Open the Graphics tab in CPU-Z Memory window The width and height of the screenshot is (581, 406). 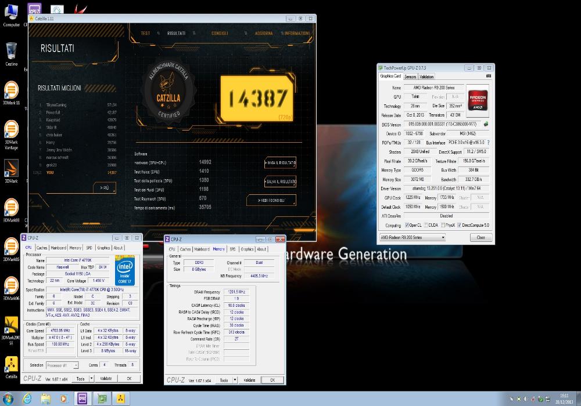247,249
